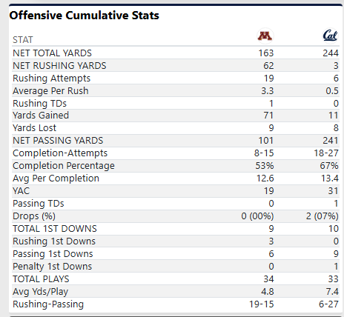The width and height of the screenshot is (344, 317).
Task: Click the NET PASSING YARDS row label
Action: coord(58,141)
